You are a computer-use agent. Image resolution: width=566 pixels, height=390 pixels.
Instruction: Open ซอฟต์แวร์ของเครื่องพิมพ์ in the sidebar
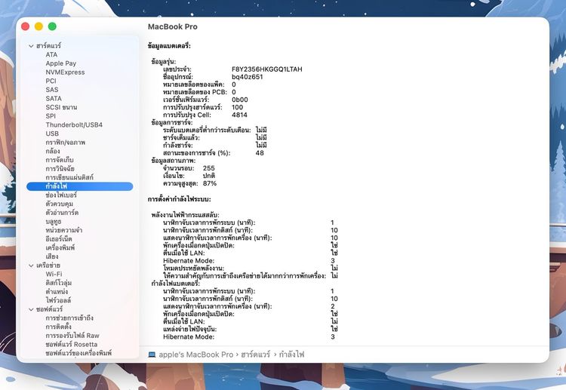pyautogui.click(x=78, y=353)
